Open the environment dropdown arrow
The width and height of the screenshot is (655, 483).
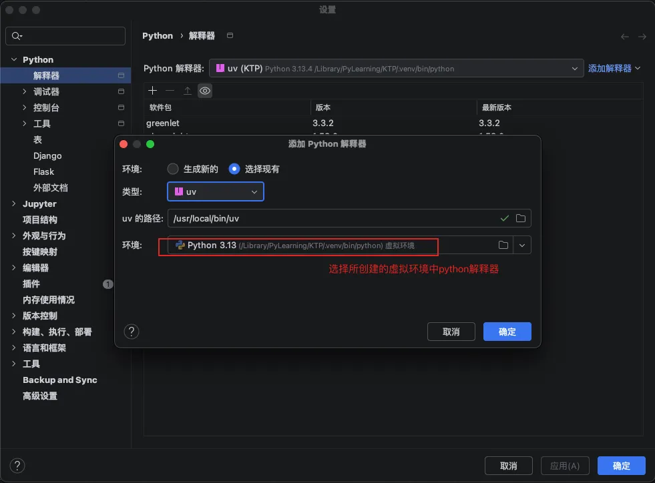pyautogui.click(x=522, y=246)
